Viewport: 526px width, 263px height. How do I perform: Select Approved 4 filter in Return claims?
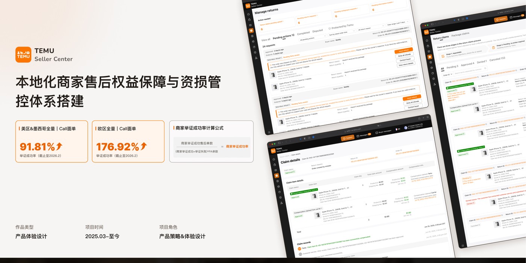click(x=467, y=64)
